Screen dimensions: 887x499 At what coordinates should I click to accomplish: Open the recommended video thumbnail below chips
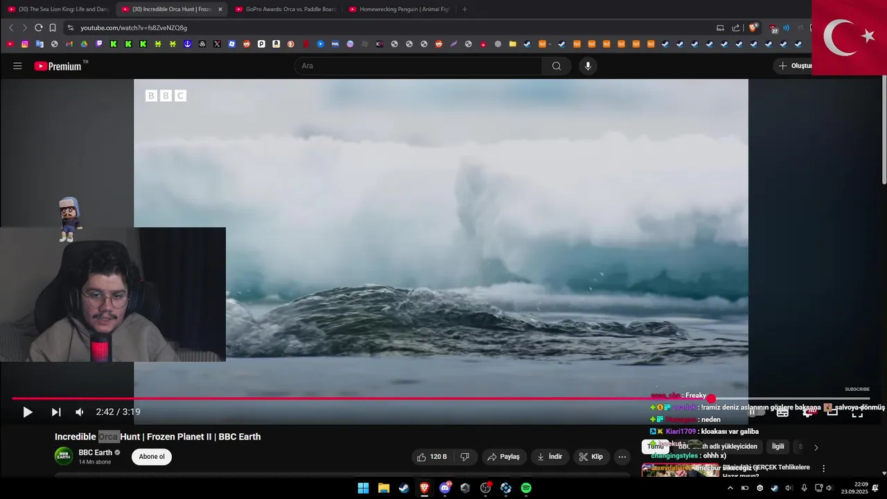[x=680, y=470]
